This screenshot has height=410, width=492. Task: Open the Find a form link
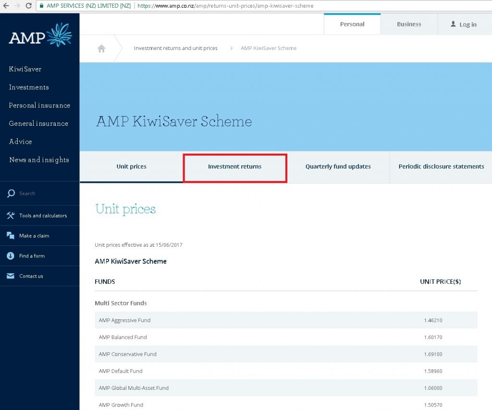(x=32, y=256)
